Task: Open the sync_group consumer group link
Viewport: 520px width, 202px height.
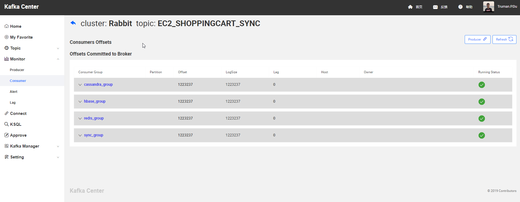Action: [93, 135]
